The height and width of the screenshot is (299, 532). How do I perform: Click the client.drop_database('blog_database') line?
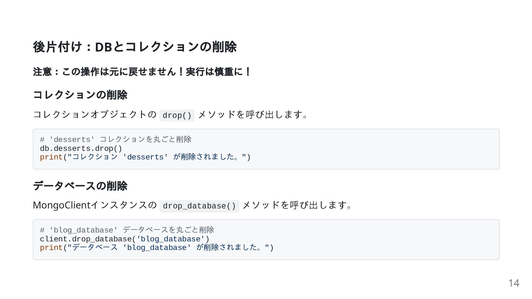point(125,239)
